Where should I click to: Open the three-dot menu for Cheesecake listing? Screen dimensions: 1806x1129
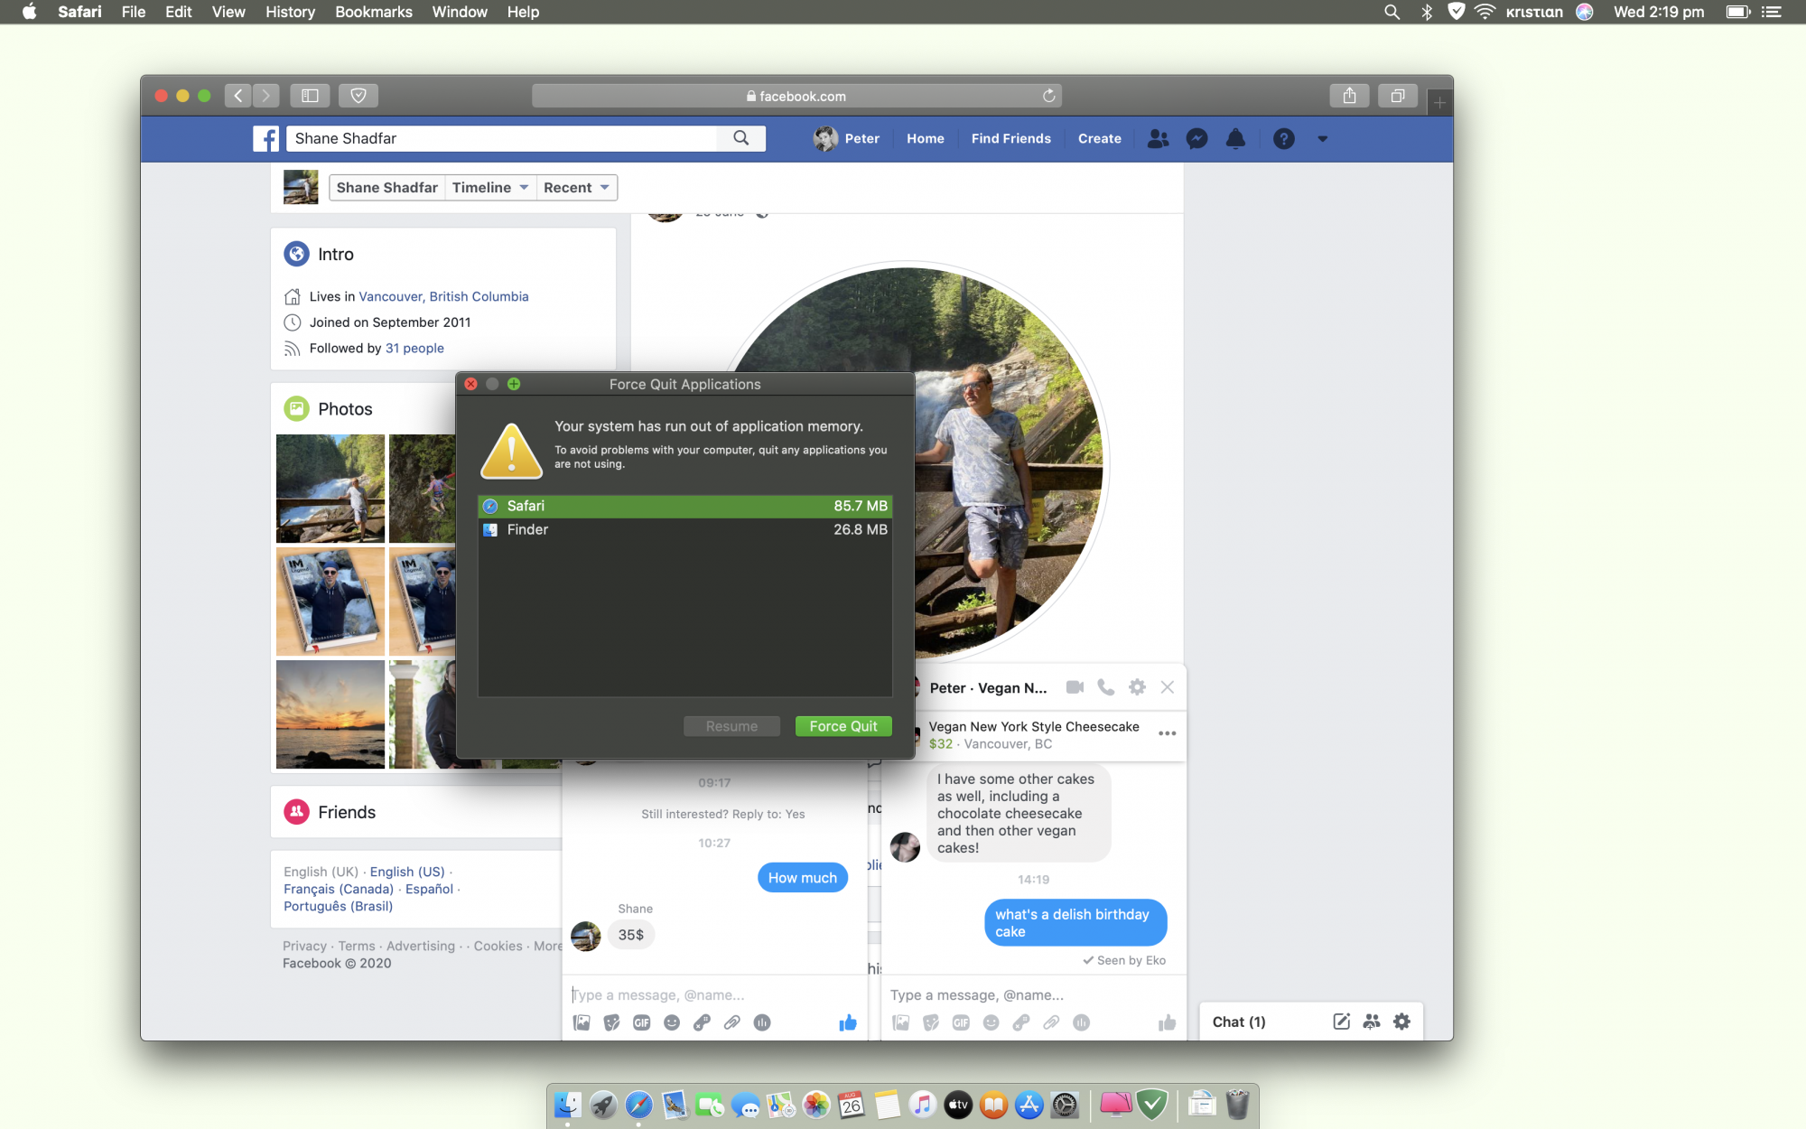(x=1168, y=733)
